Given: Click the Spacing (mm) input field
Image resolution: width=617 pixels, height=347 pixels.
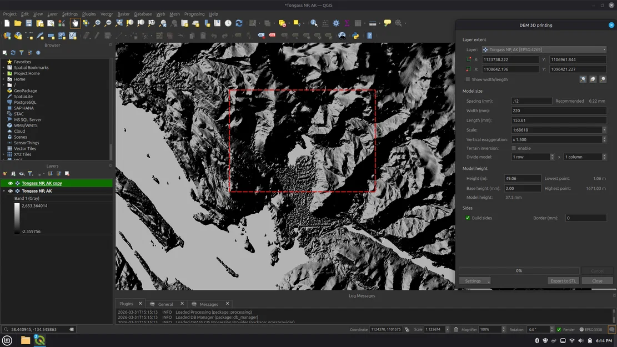Looking at the screenshot, I should click(531, 101).
